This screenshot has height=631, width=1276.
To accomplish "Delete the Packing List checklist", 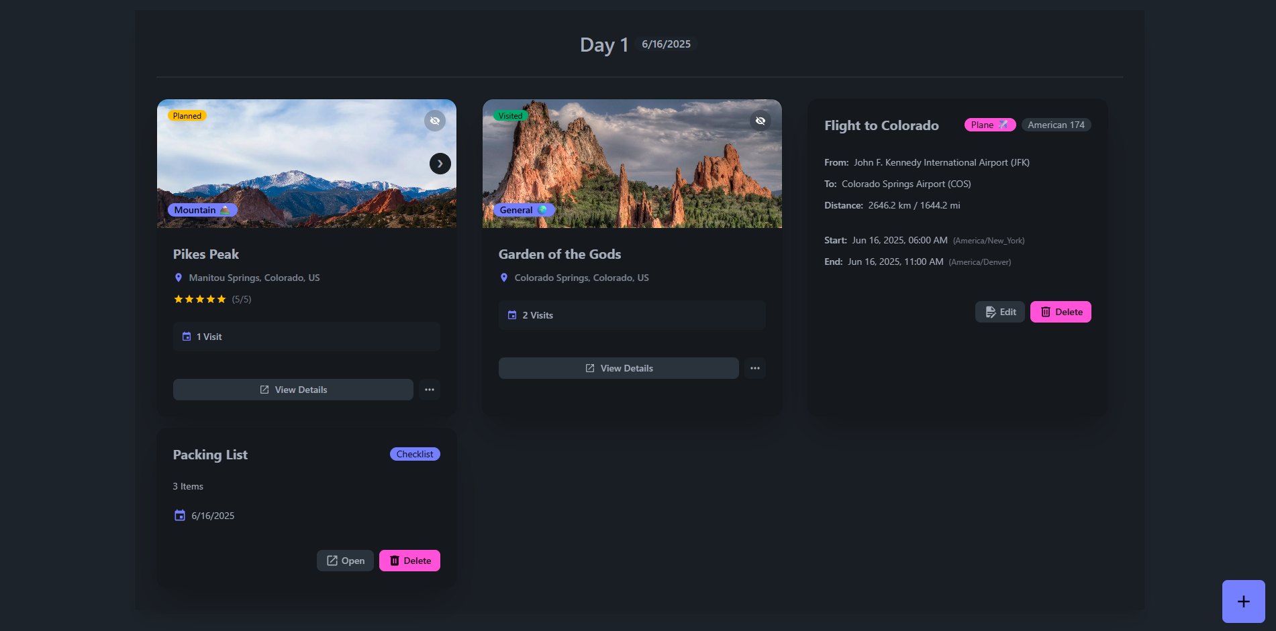I will (x=409, y=561).
